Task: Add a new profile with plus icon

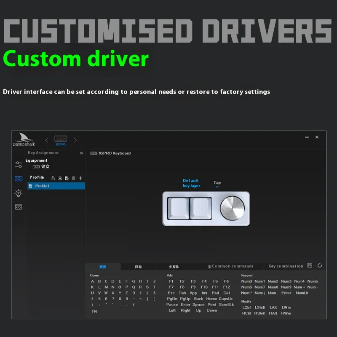Action: (x=80, y=178)
